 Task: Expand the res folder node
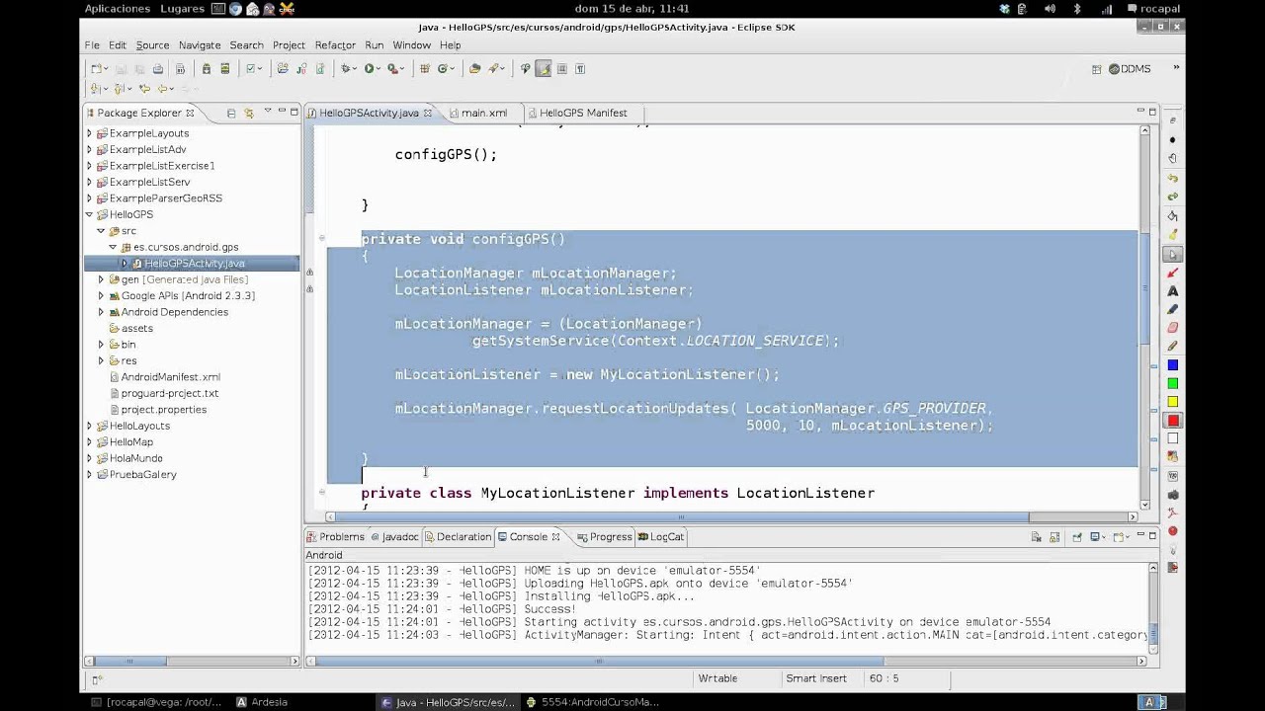click(x=101, y=360)
